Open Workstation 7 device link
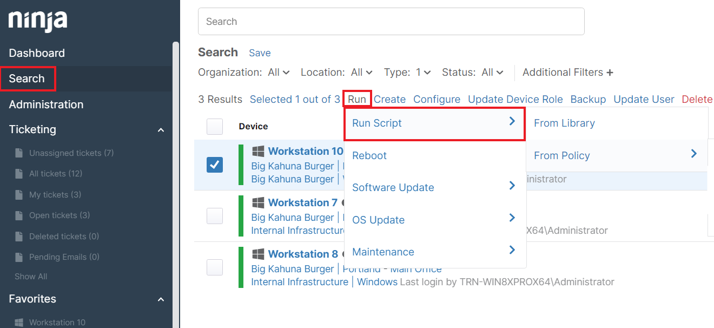Screen dimensions: 714x328 click(302, 202)
